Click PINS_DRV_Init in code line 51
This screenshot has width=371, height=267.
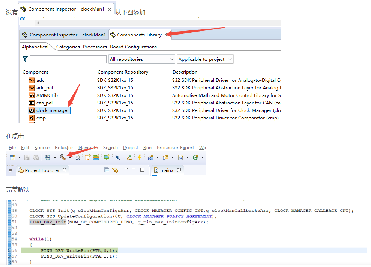[48, 222]
